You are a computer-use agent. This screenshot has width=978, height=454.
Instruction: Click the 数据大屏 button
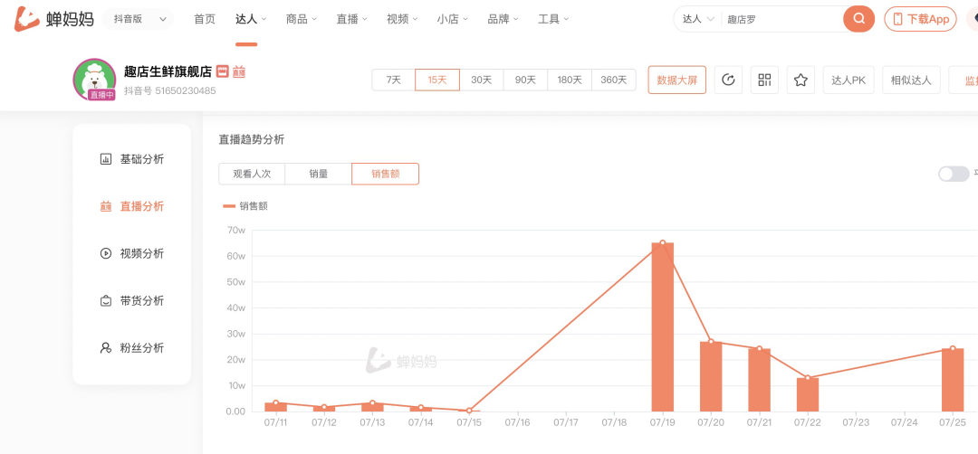676,80
